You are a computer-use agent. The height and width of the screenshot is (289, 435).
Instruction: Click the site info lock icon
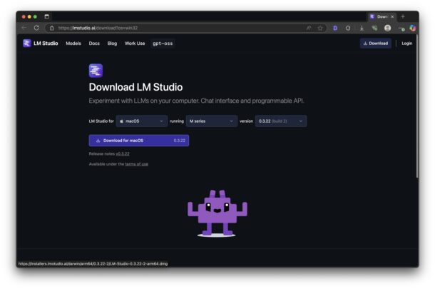point(52,28)
